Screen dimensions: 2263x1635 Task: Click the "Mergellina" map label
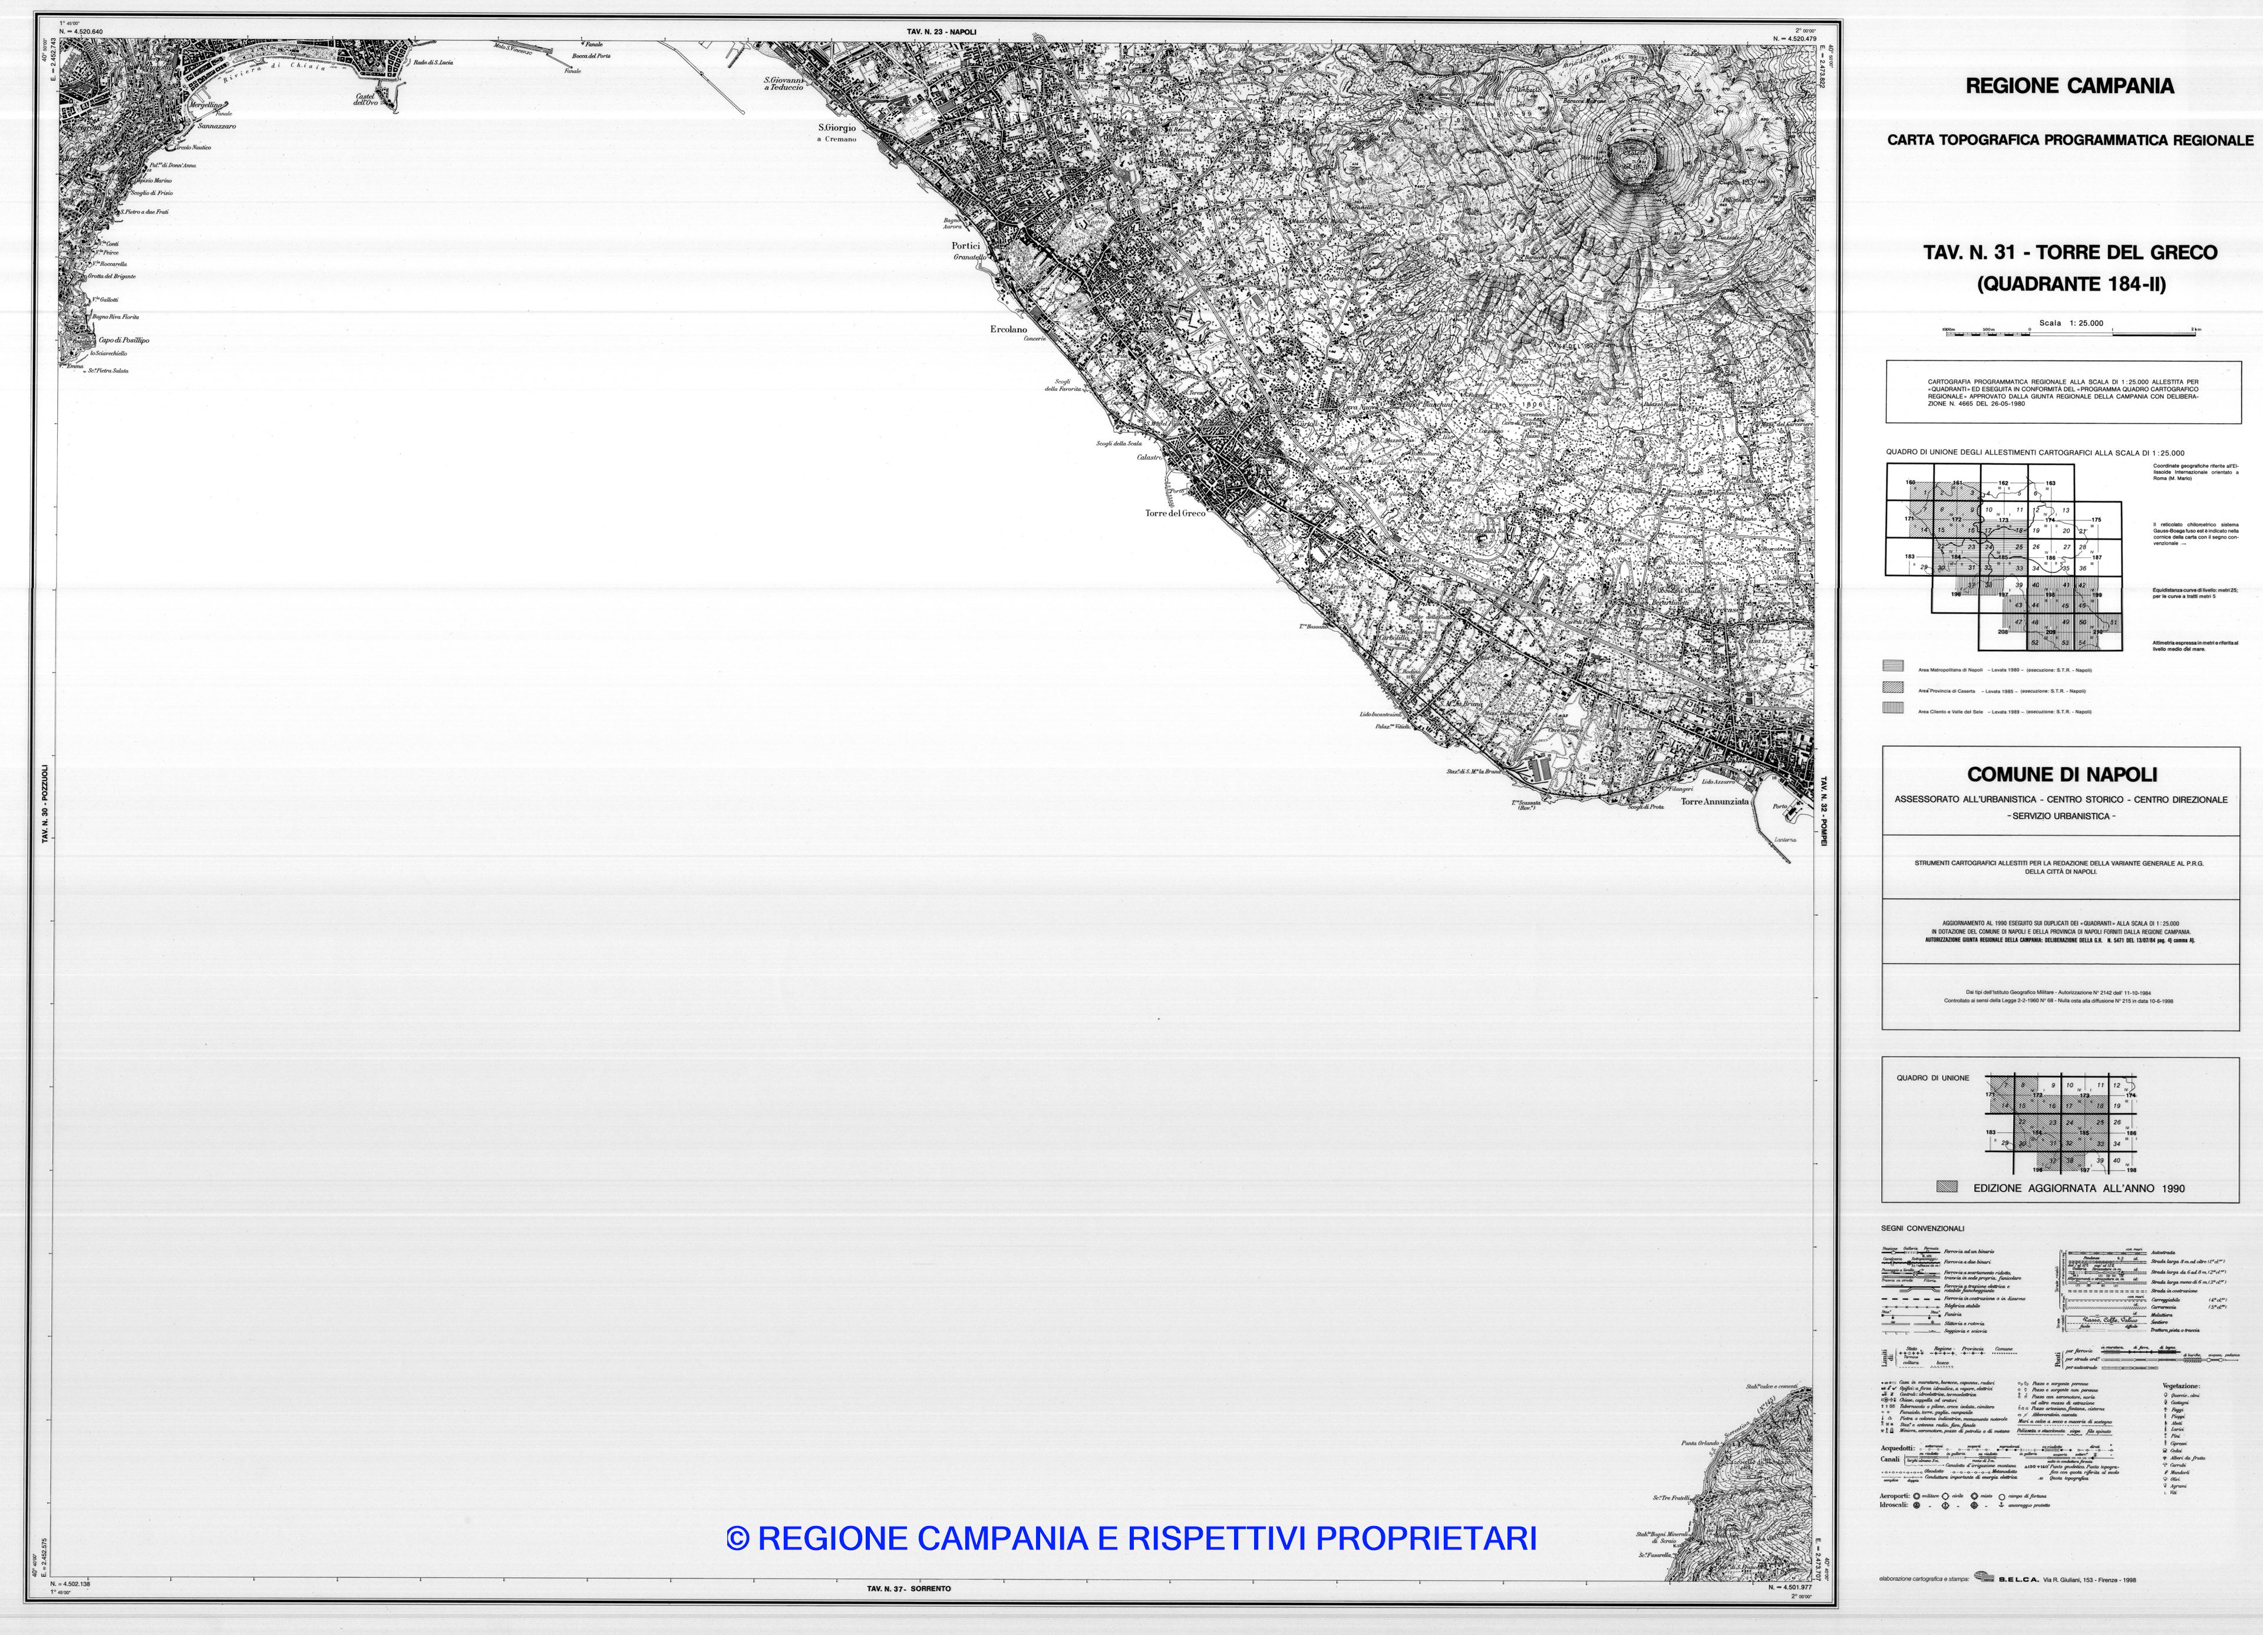206,105
